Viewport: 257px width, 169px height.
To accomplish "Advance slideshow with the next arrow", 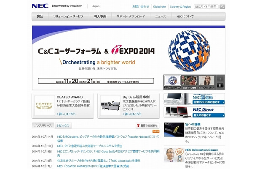I will 220,79.
